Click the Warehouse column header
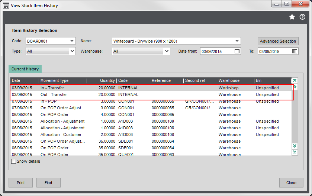 click(235, 80)
